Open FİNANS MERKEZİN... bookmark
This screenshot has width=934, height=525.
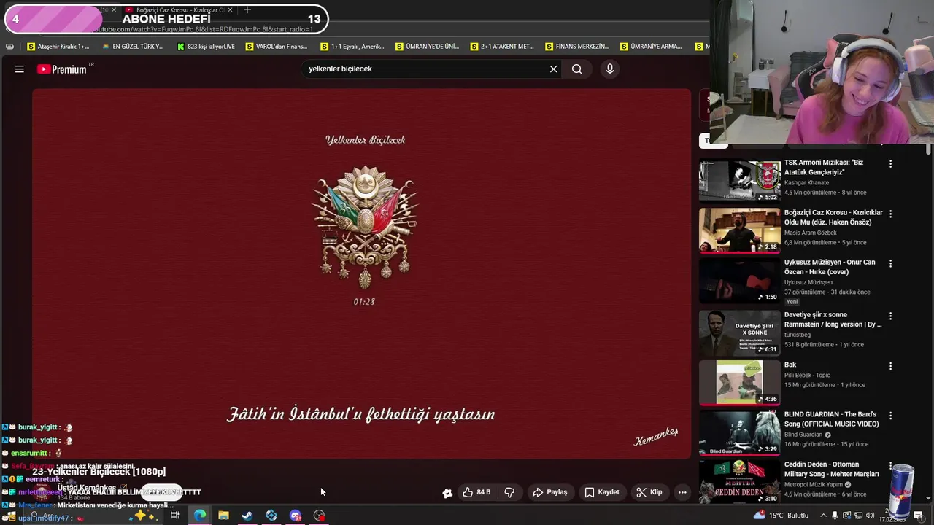576,47
